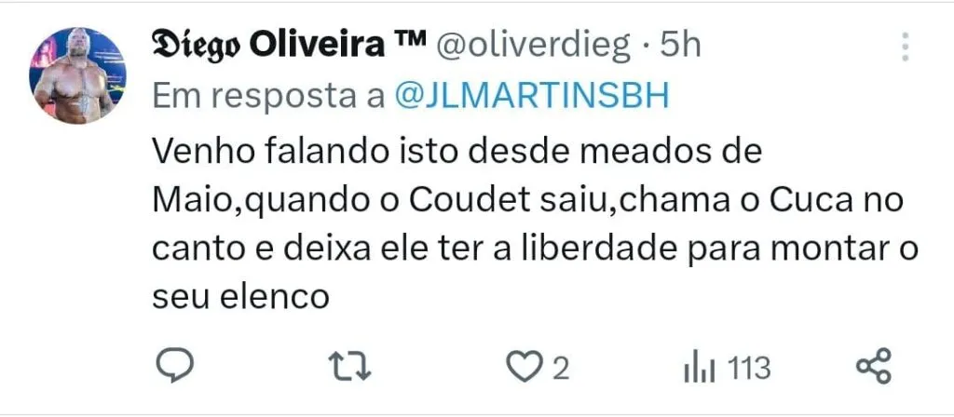This screenshot has height=417, width=954.
Task: Click the 113 views count
Action: pyautogui.click(x=750, y=369)
